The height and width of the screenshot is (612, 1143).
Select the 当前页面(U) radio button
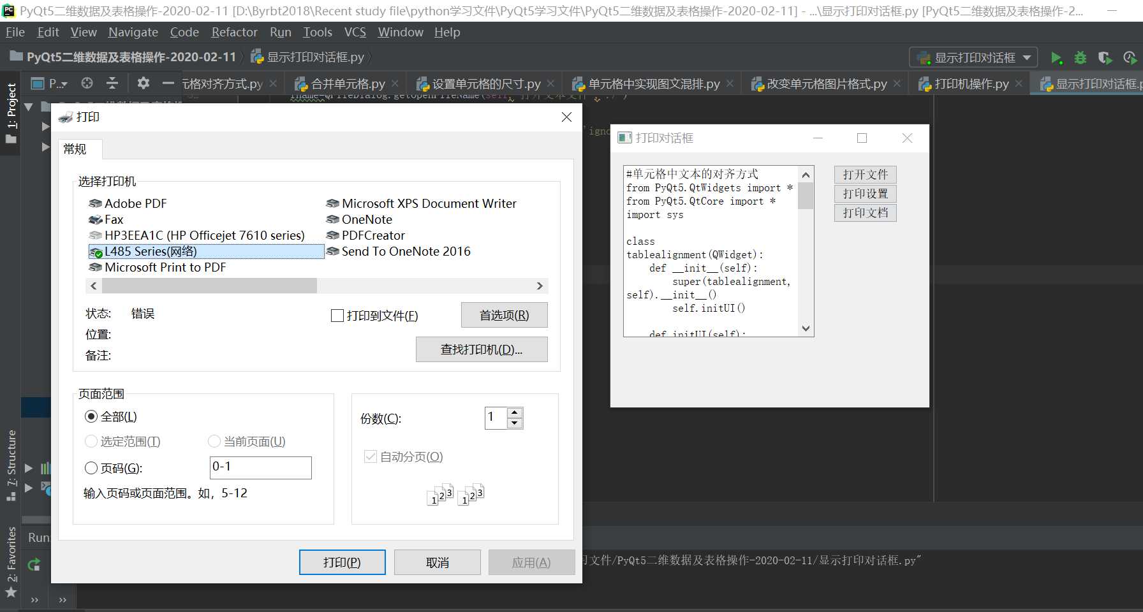(x=214, y=441)
